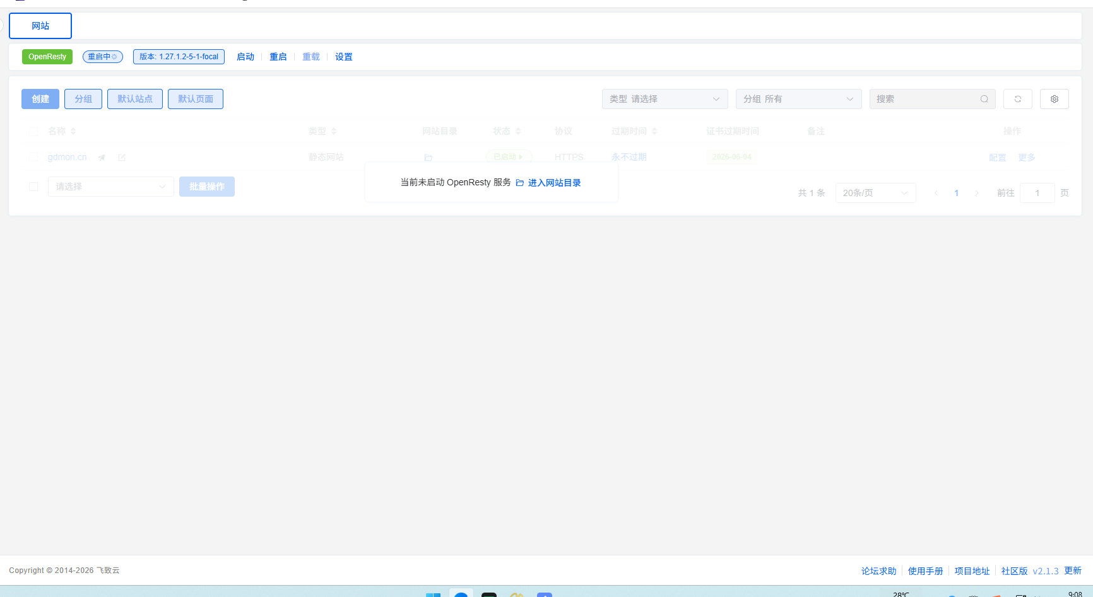Follow the 进入网站目录 link
The height and width of the screenshot is (597, 1093).
(548, 183)
